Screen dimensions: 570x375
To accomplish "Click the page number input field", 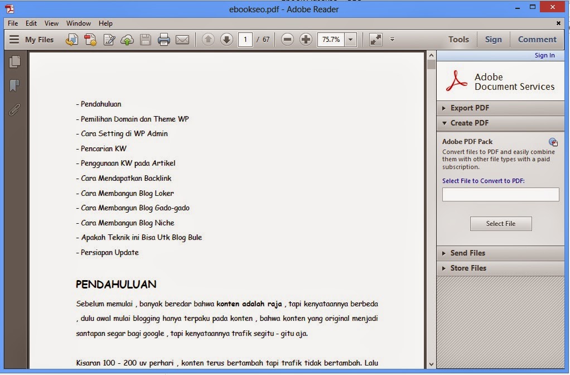I will (245, 39).
